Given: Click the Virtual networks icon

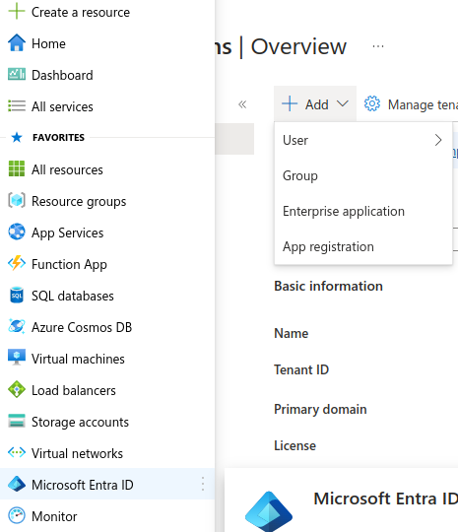Looking at the screenshot, I should 17,452.
